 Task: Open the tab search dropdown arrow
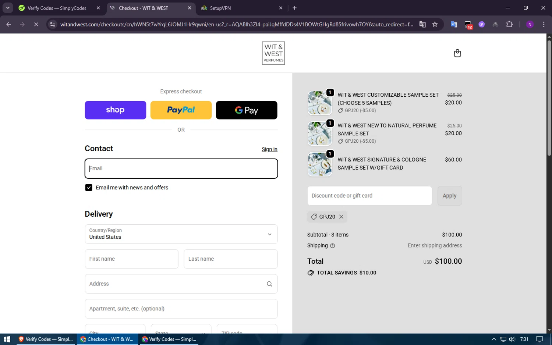[x=8, y=8]
